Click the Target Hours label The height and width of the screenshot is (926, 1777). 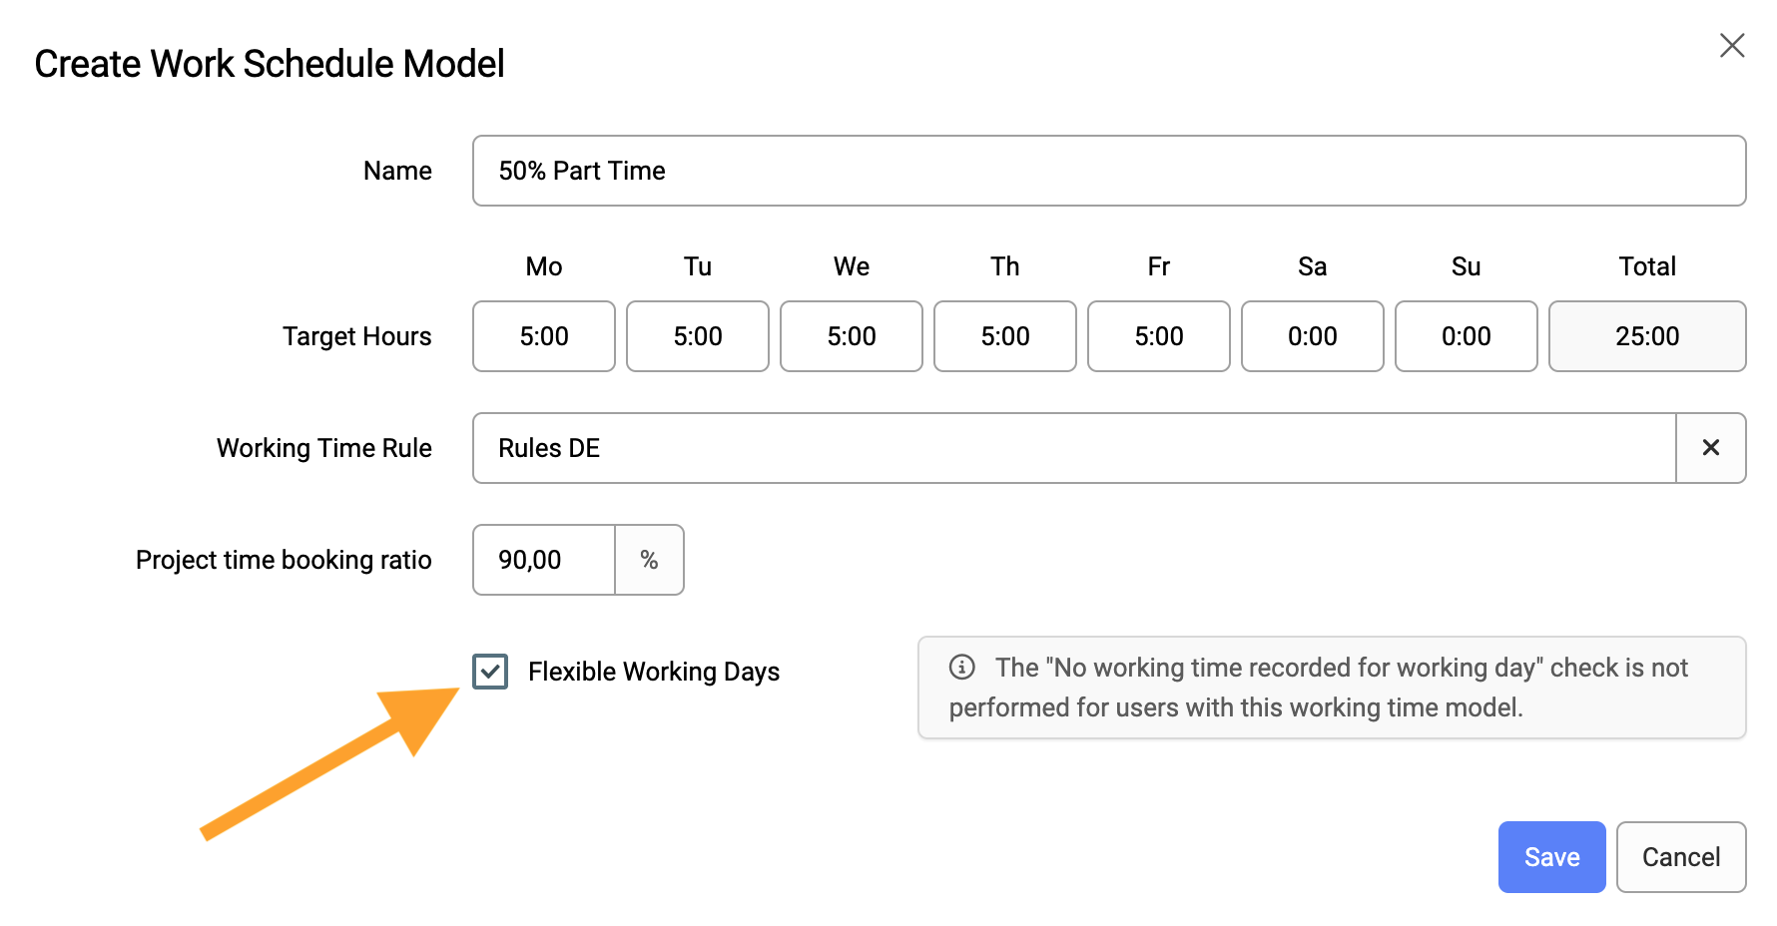pos(356,336)
